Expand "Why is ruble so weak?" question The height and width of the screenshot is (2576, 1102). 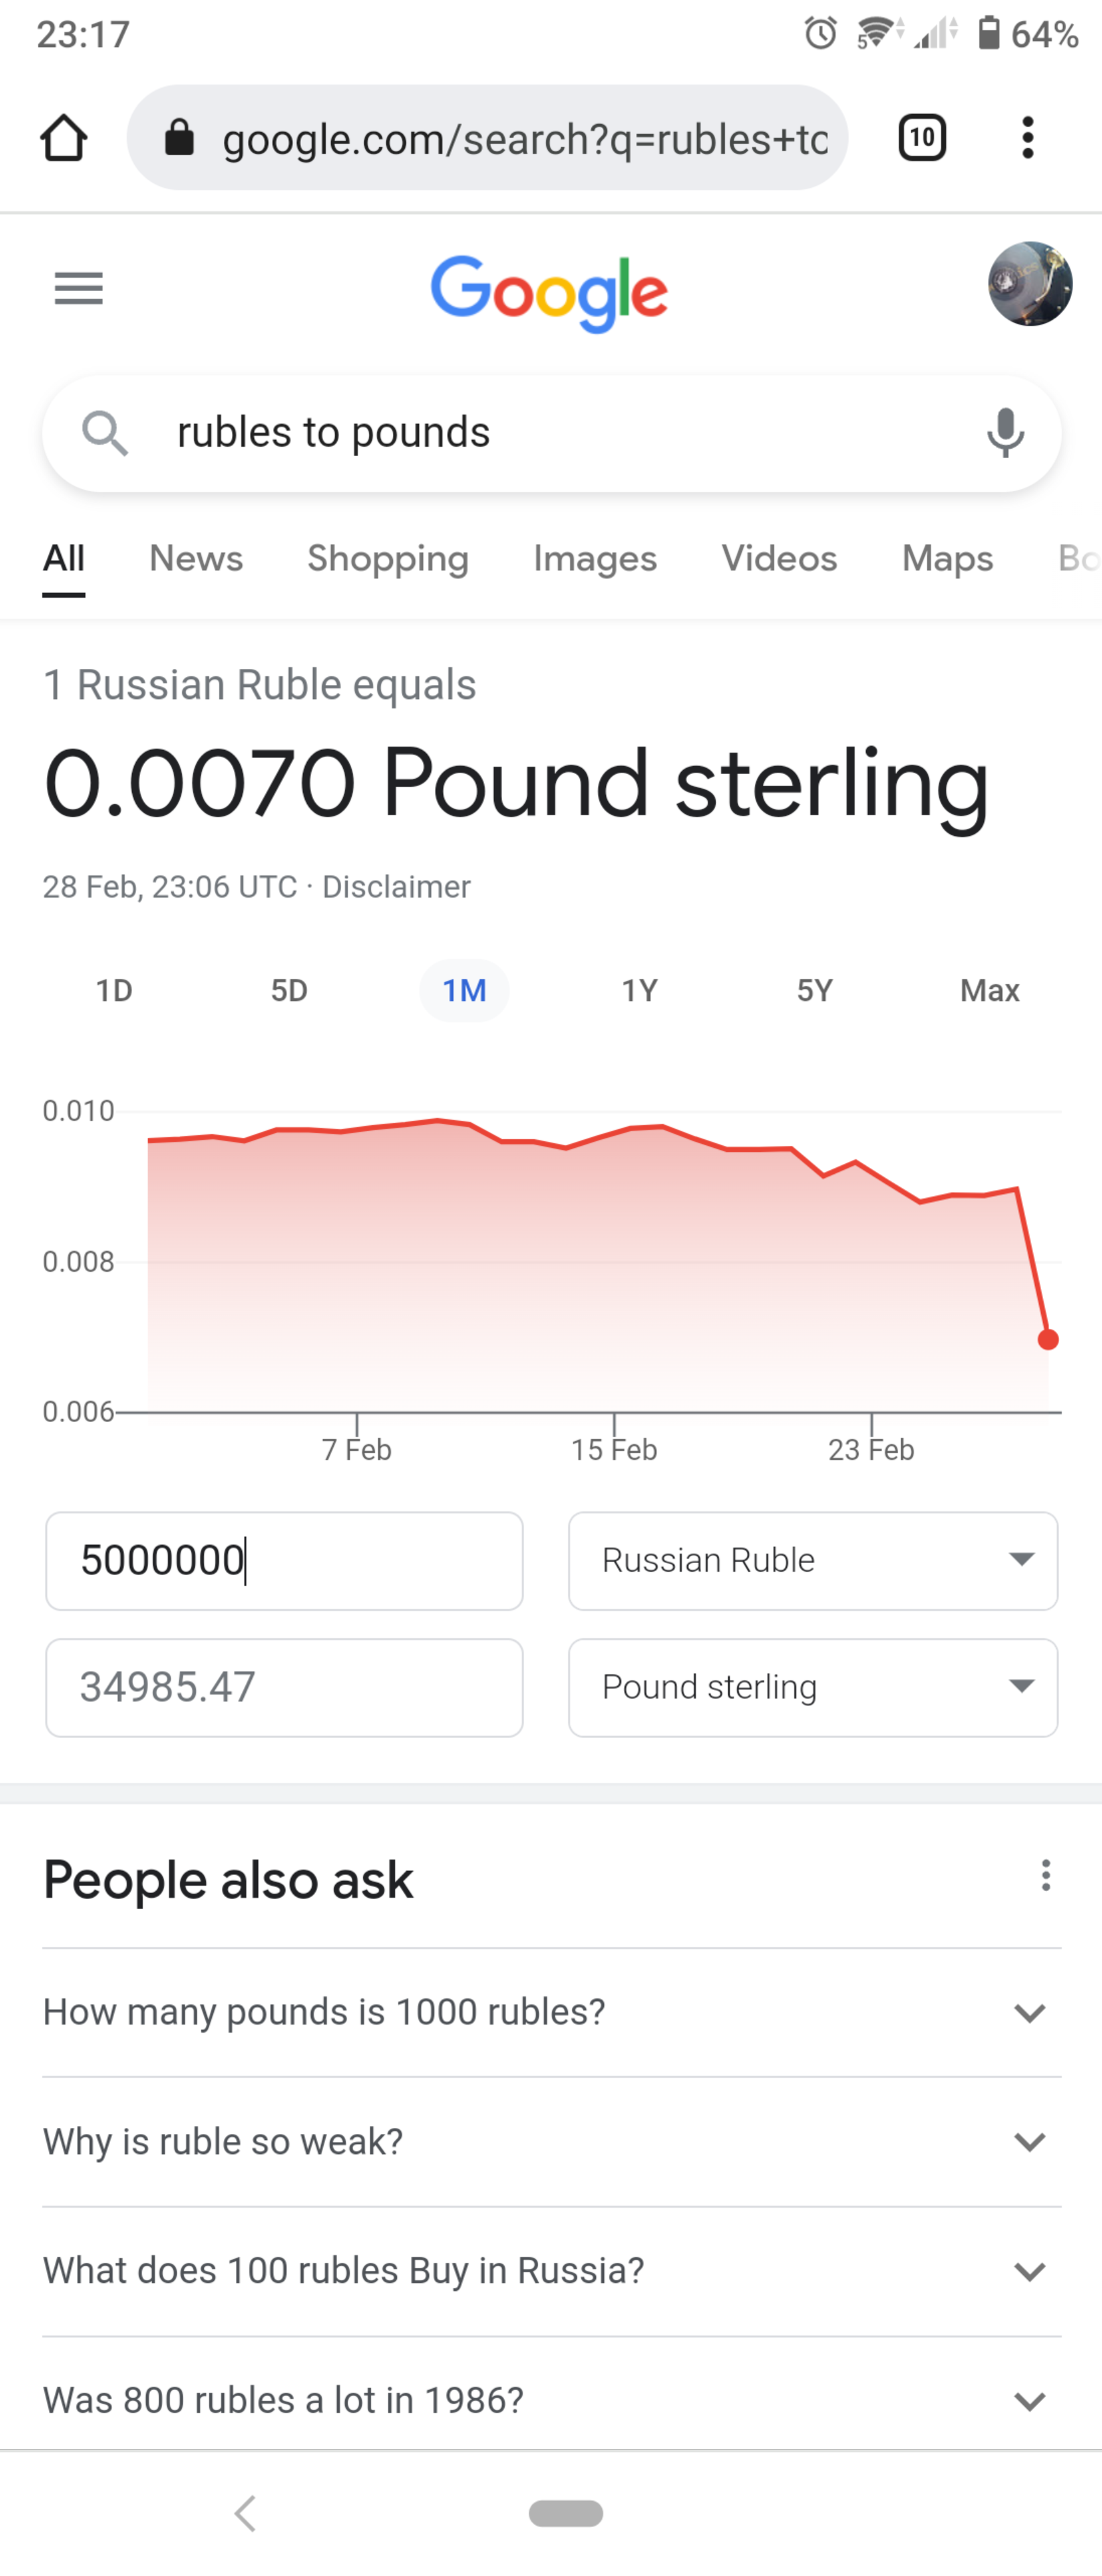click(x=552, y=2141)
